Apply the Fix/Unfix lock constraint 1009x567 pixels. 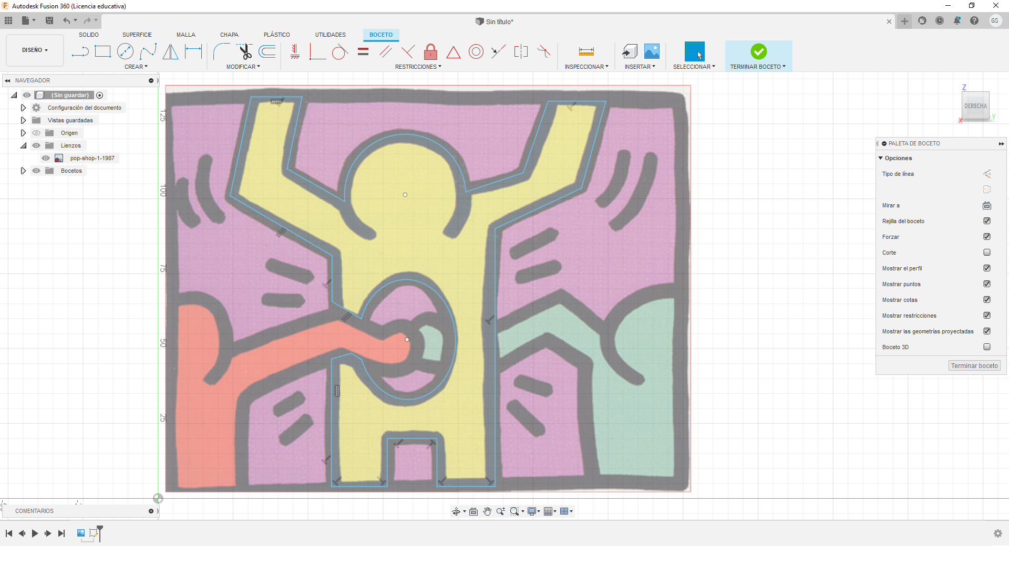click(x=430, y=51)
